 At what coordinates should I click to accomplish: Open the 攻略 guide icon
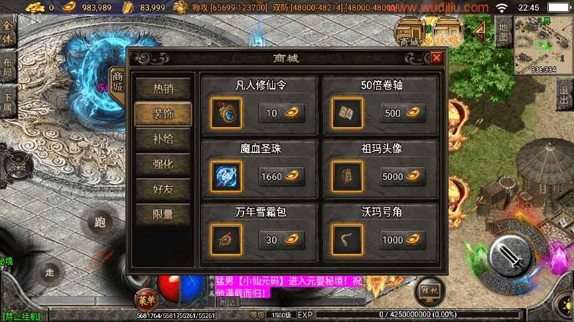click(x=447, y=31)
